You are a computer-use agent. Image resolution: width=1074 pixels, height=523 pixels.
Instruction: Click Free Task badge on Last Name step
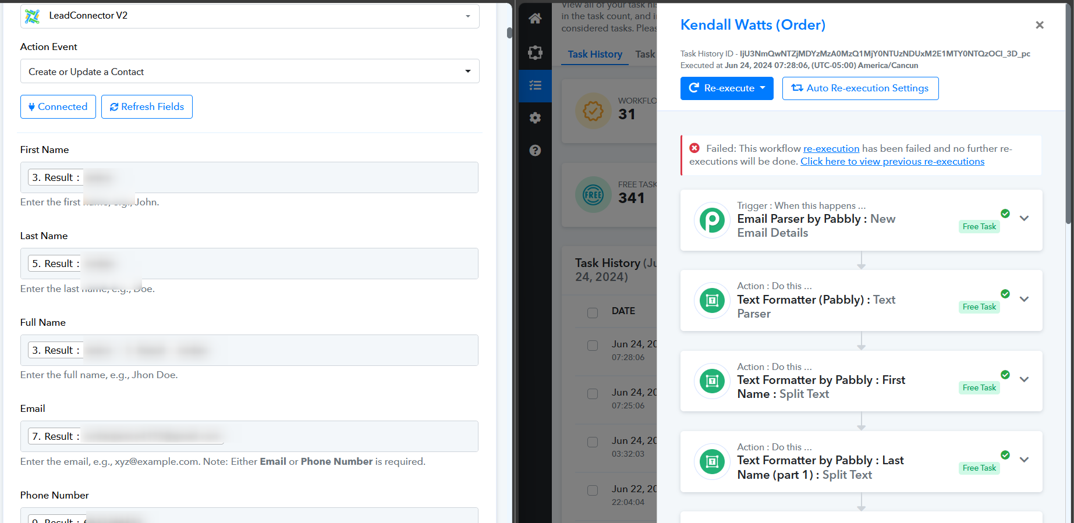coord(979,468)
